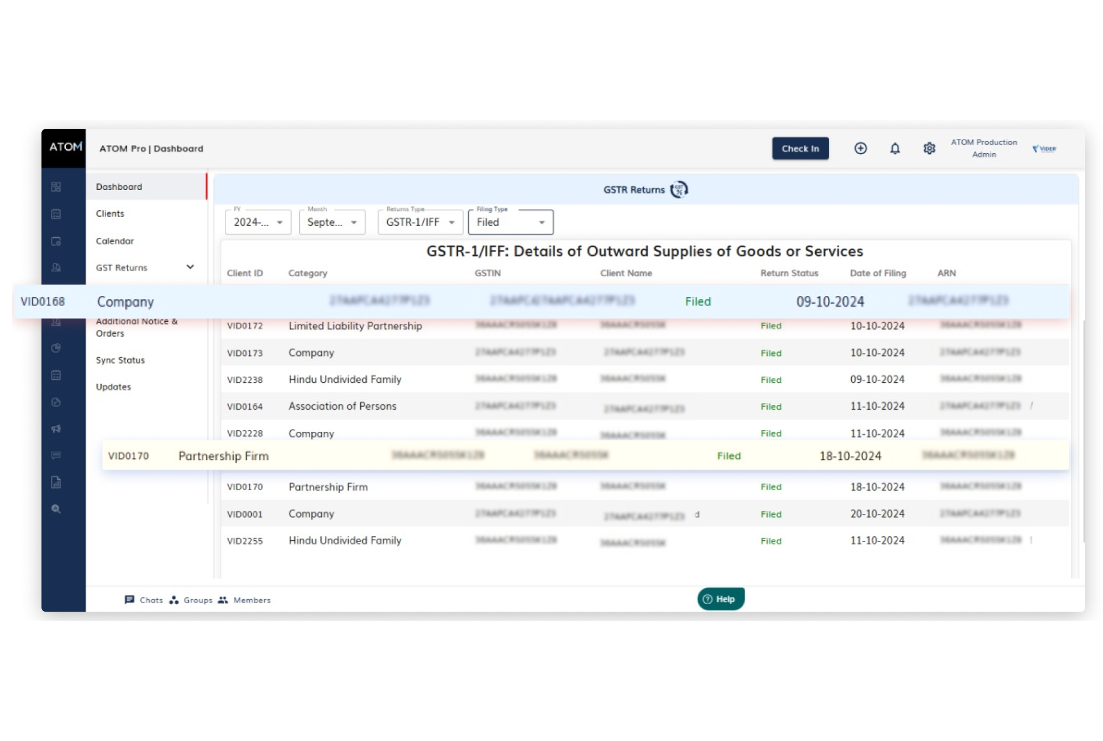The image size is (1103, 741).
Task: Open the megaphone announcements sidebar icon
Action: pos(56,428)
